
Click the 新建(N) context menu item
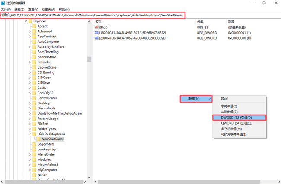coord(195,99)
